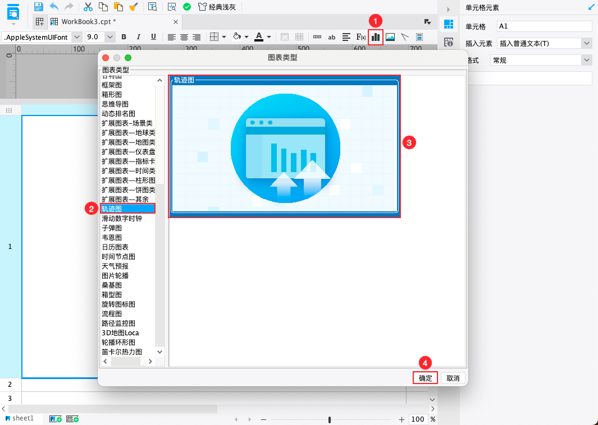Click the chart list scroll-right arrow
The image size is (598, 425).
point(150,362)
